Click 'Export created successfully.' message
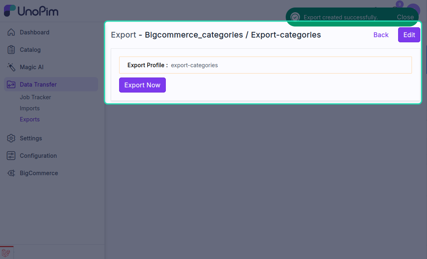The height and width of the screenshot is (259, 427). [x=340, y=17]
